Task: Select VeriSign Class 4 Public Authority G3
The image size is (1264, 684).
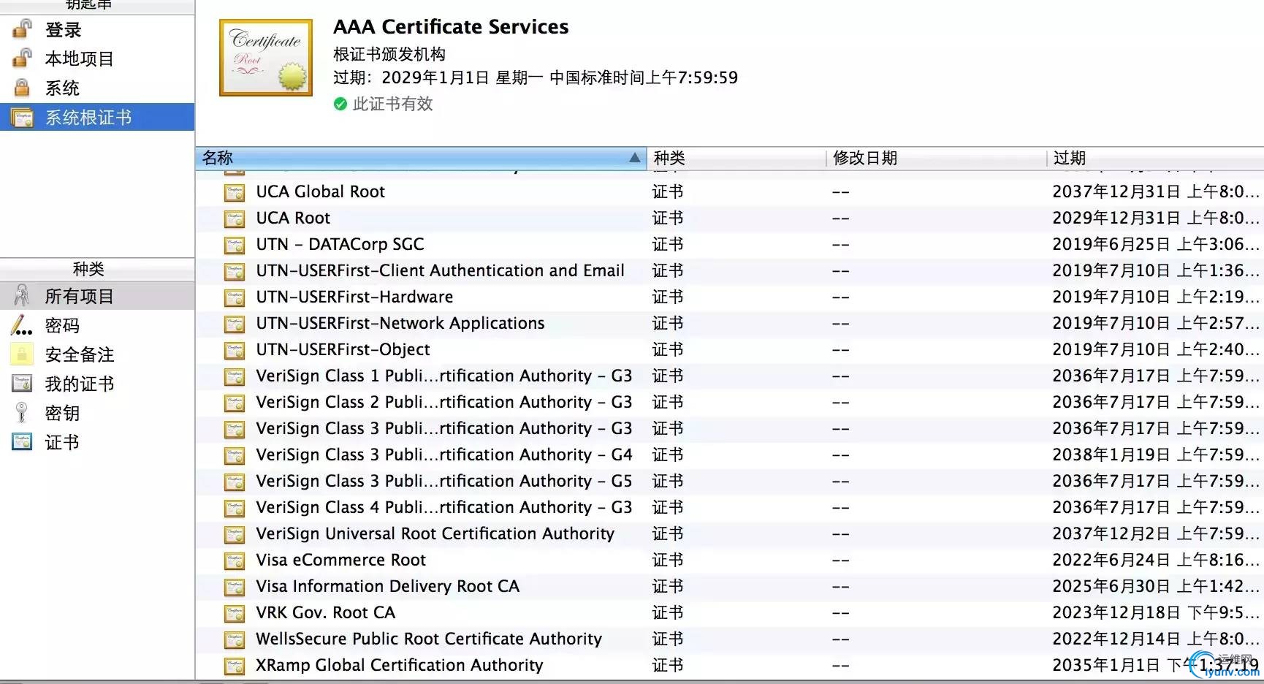Action: tap(729, 508)
